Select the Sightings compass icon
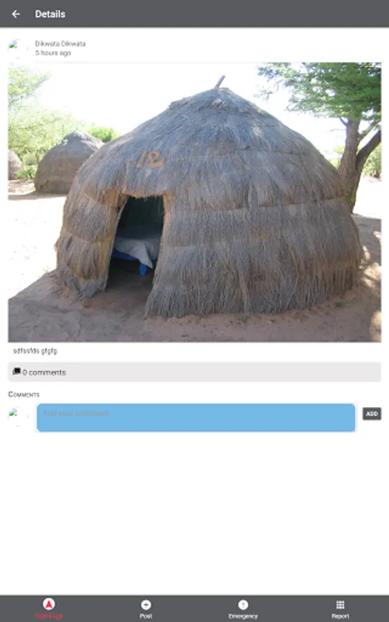The width and height of the screenshot is (389, 622). (49, 604)
